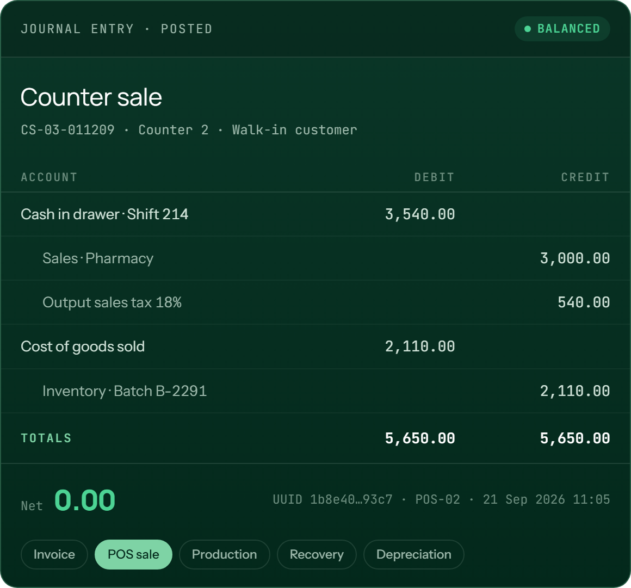Click the TOTALS label

click(46, 438)
